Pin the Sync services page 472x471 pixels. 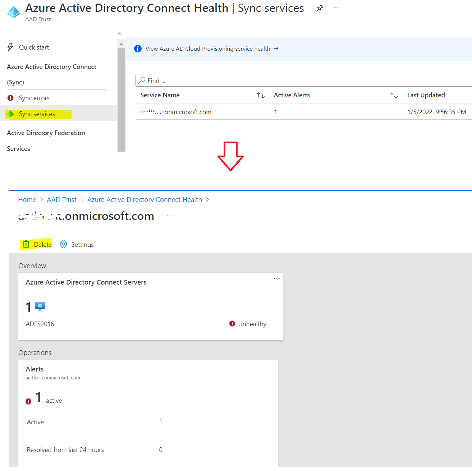click(x=319, y=8)
